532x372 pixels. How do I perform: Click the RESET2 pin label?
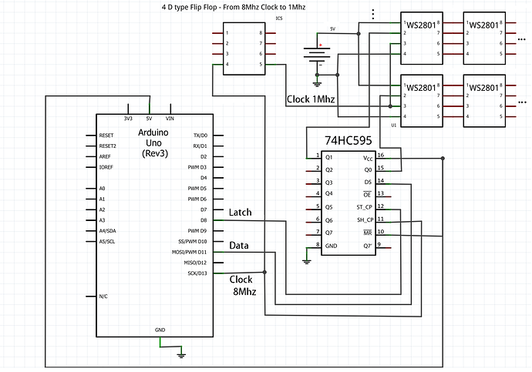pyautogui.click(x=107, y=146)
